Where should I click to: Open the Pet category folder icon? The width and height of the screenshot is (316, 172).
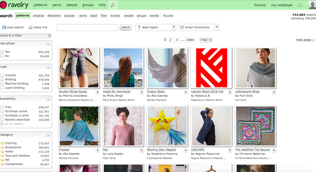click(x=2, y=160)
